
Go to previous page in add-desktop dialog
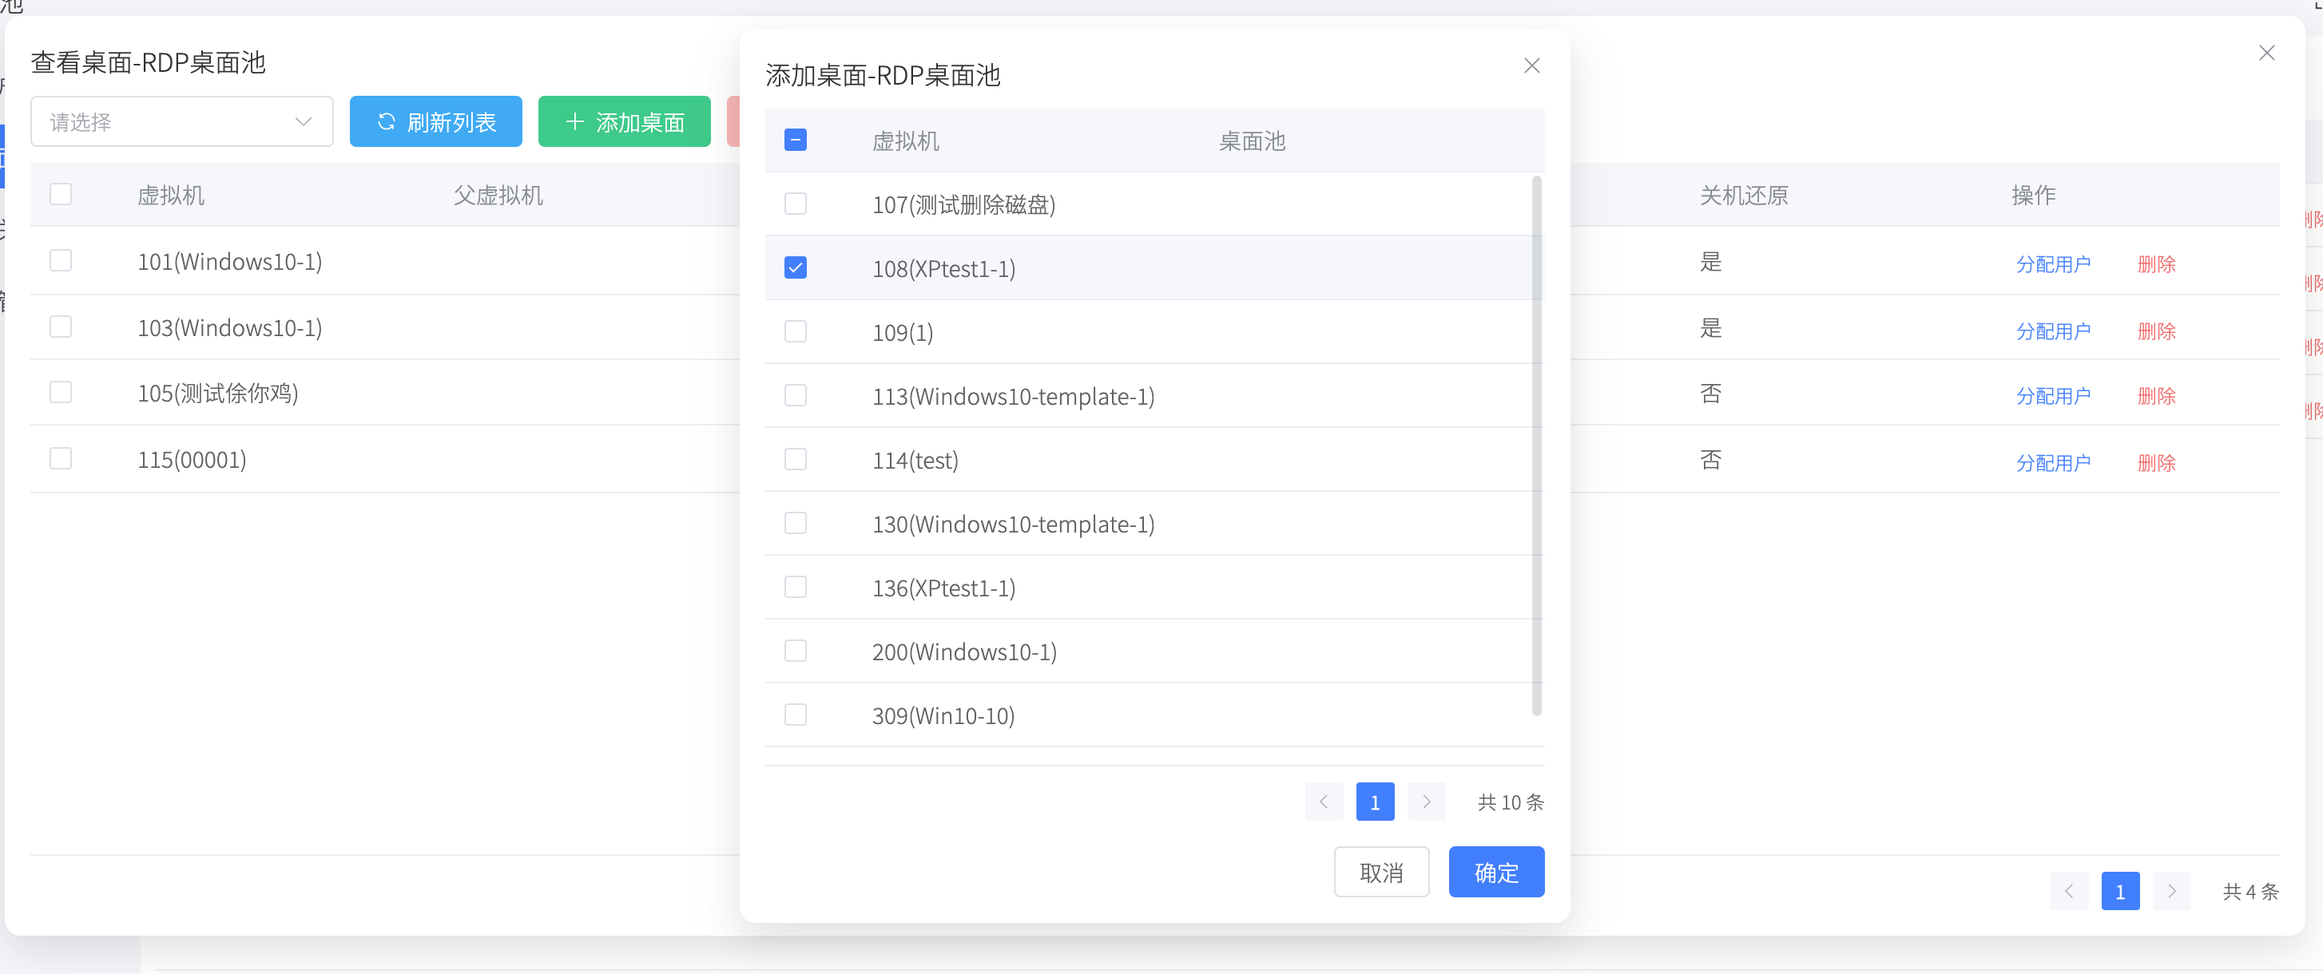(x=1323, y=802)
